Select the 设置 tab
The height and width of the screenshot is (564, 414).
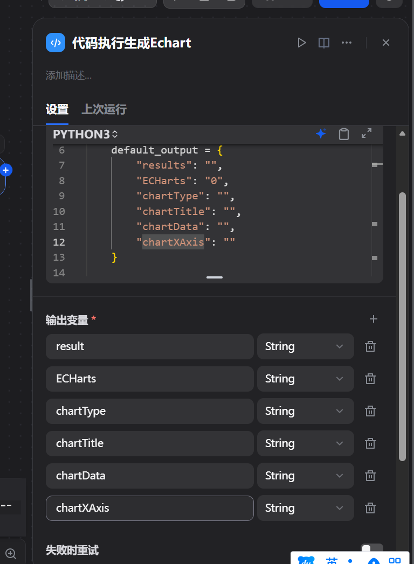[x=57, y=109]
